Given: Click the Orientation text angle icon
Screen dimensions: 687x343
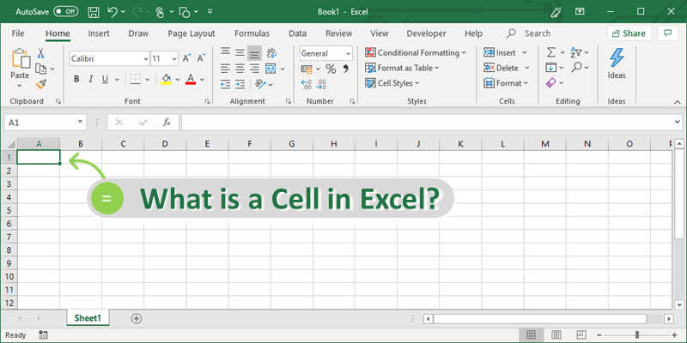Looking at the screenshot, I should (x=260, y=83).
